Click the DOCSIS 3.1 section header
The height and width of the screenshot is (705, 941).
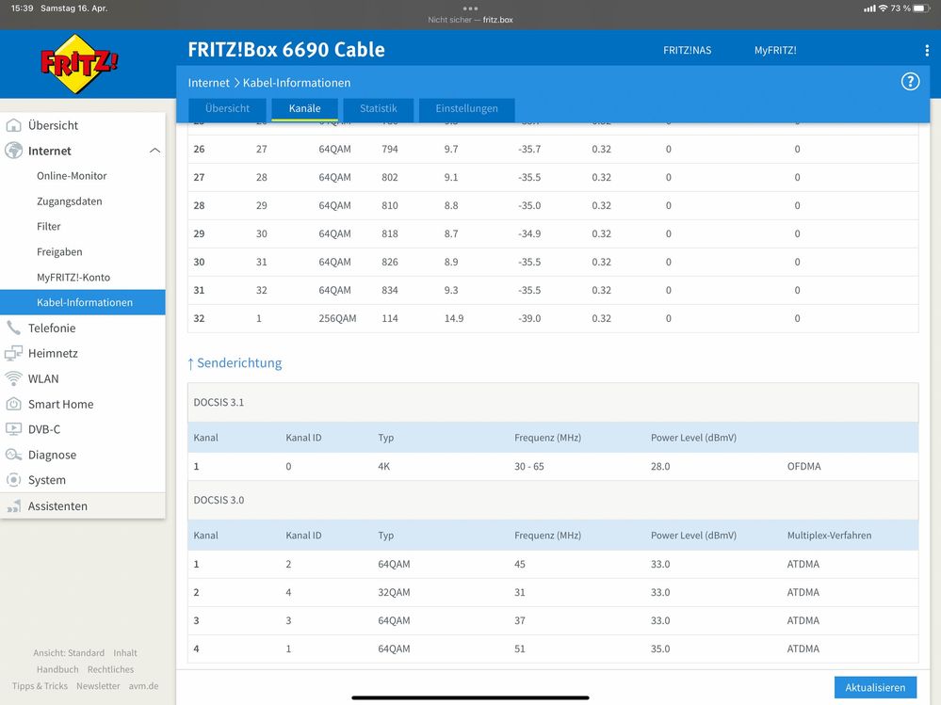point(553,402)
